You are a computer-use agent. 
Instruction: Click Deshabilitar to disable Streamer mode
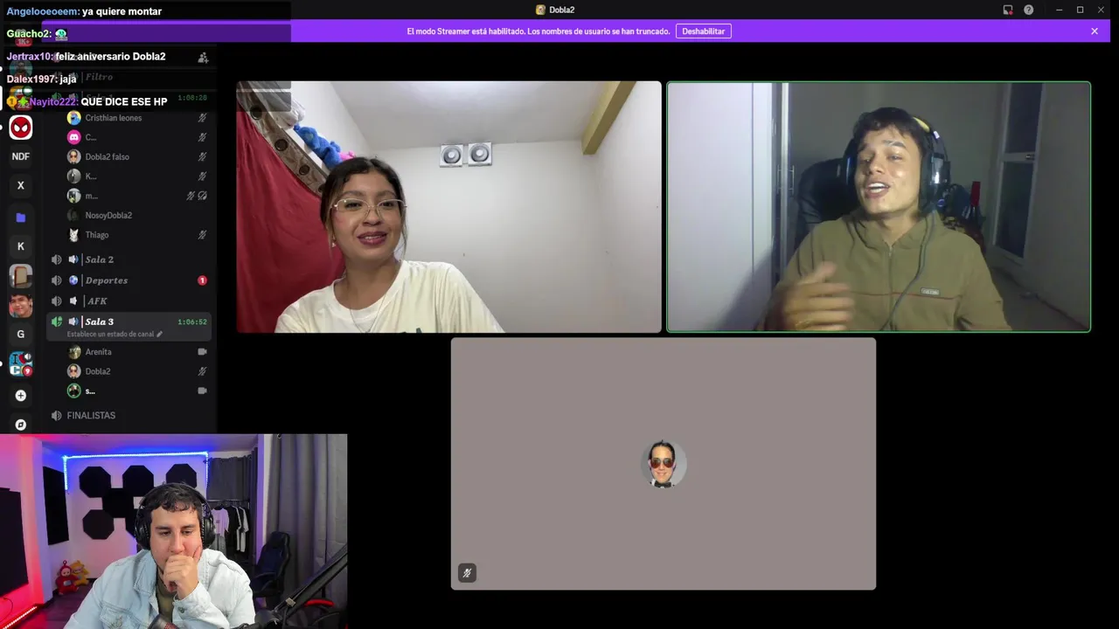coord(703,31)
